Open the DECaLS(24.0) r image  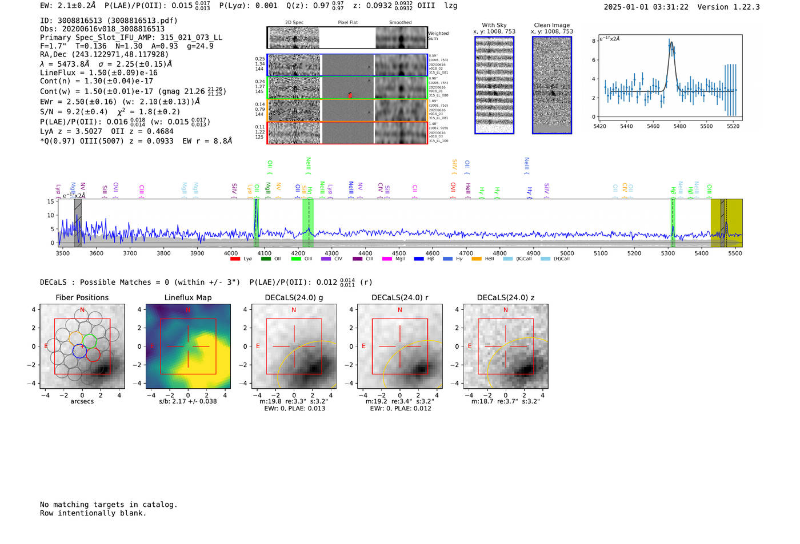point(400,346)
